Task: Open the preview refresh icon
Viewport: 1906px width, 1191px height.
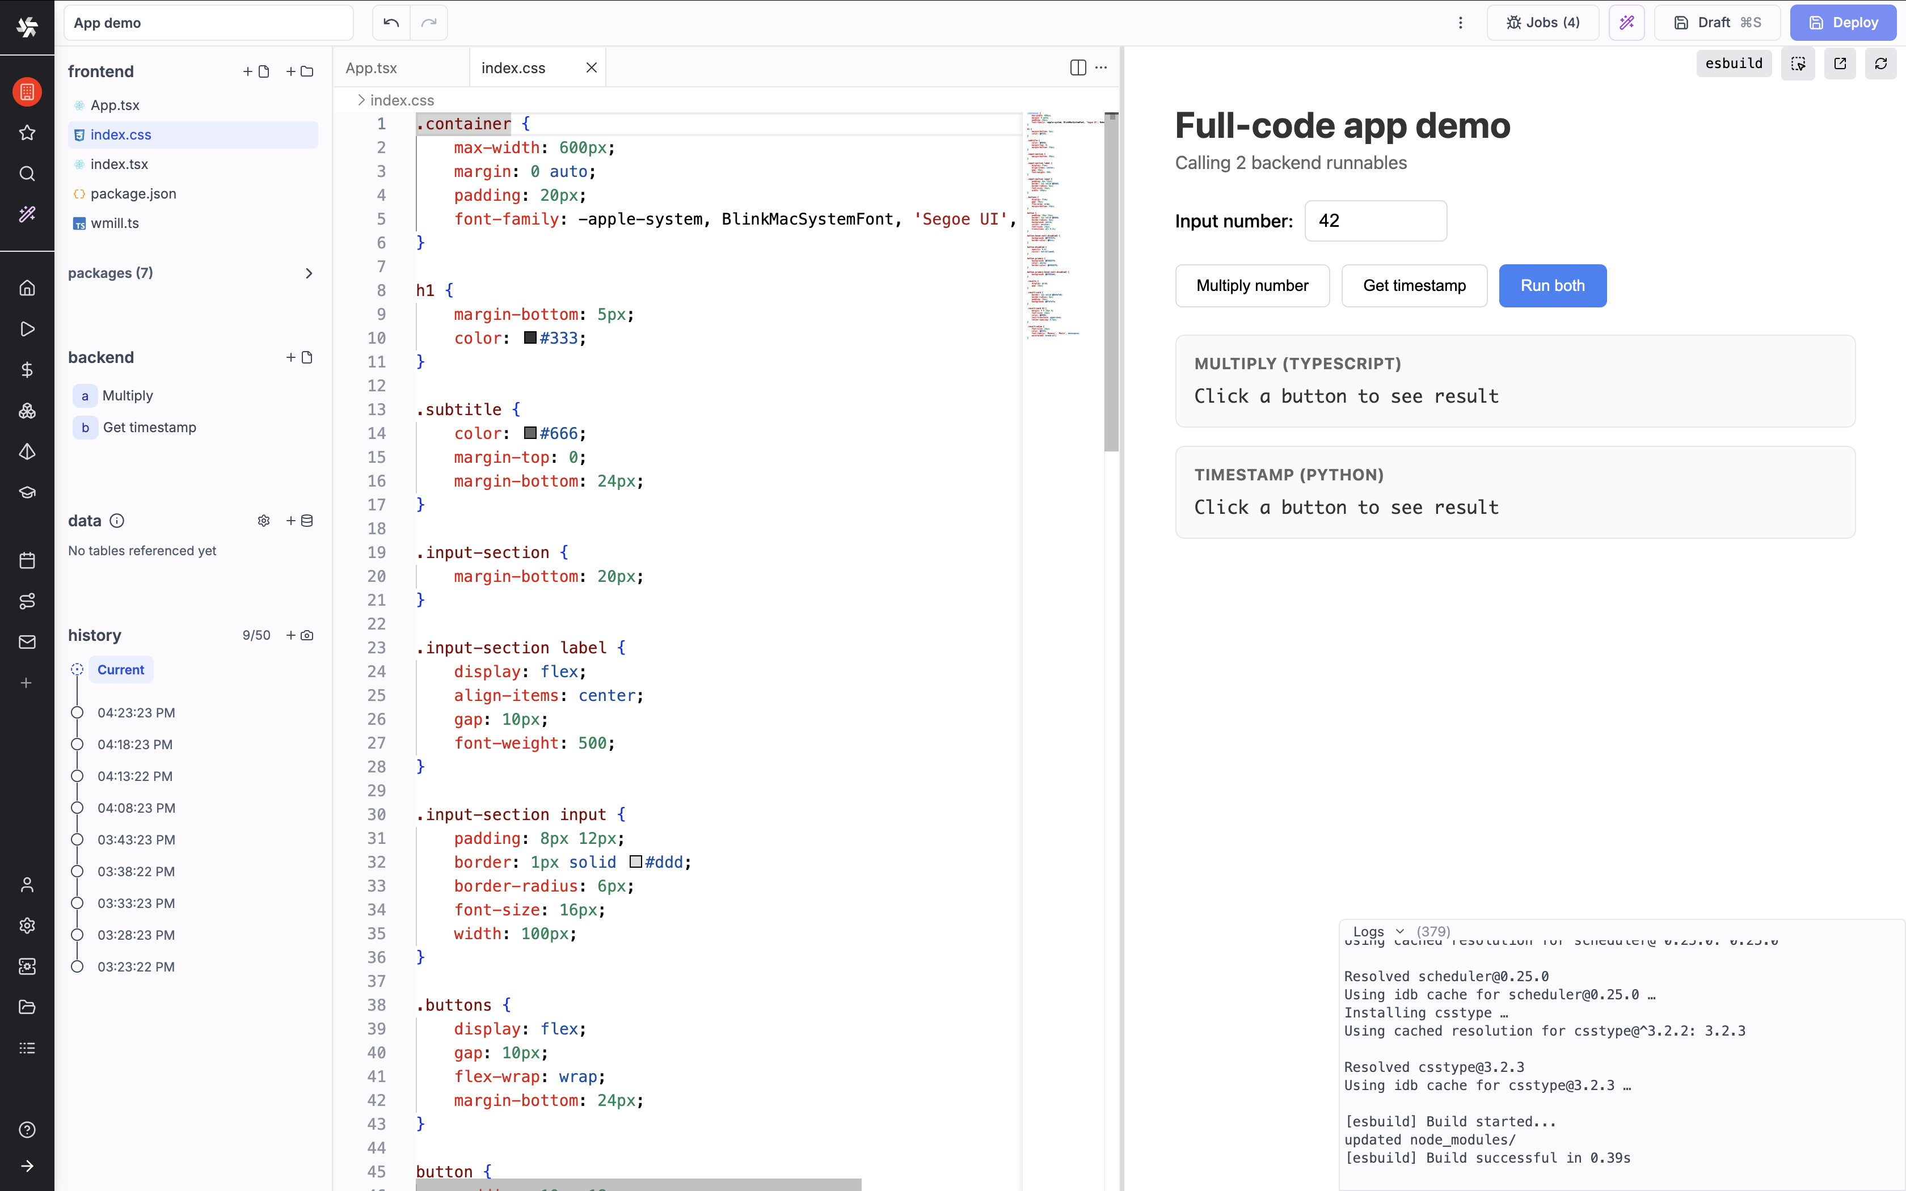Action: [1881, 63]
